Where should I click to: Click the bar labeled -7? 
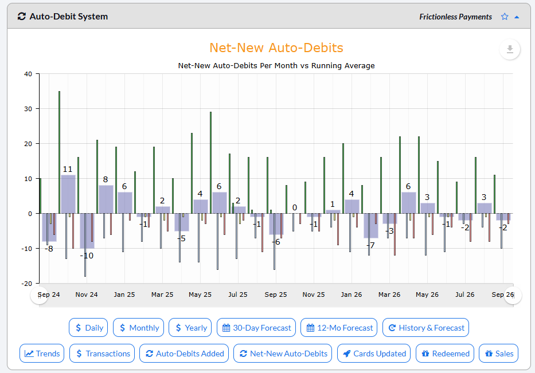371,226
